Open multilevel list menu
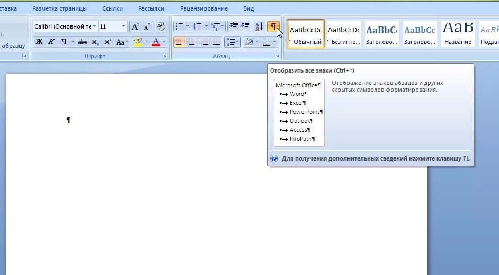The height and width of the screenshot is (275, 499). (218, 26)
